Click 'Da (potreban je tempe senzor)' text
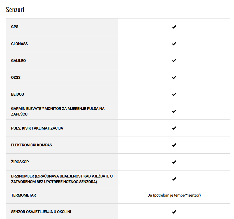The height and width of the screenshot is (219, 234). pyautogui.click(x=174, y=195)
